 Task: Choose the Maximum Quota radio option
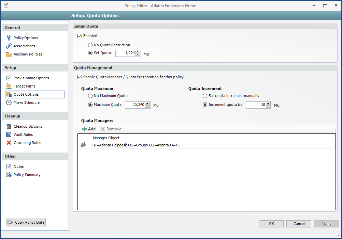point(90,105)
